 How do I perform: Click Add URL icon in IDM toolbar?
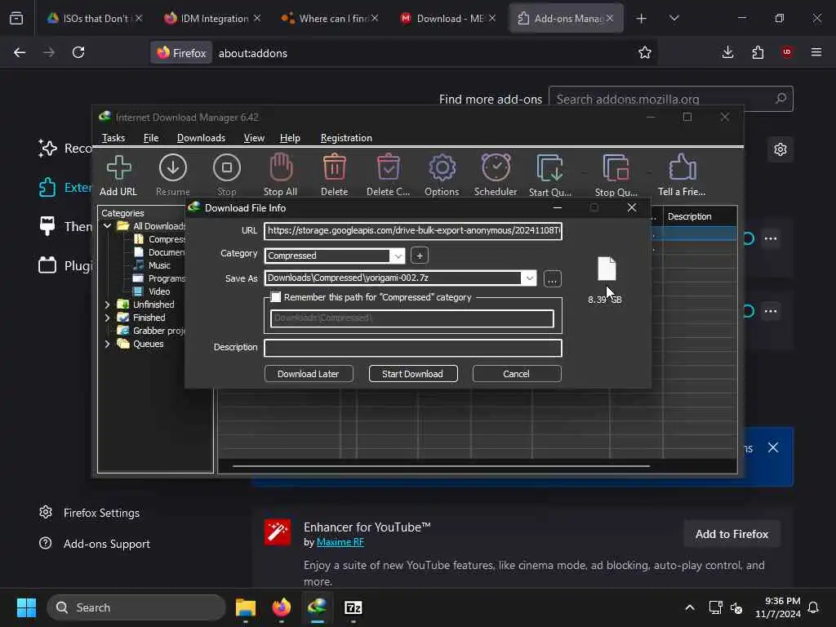click(x=118, y=168)
